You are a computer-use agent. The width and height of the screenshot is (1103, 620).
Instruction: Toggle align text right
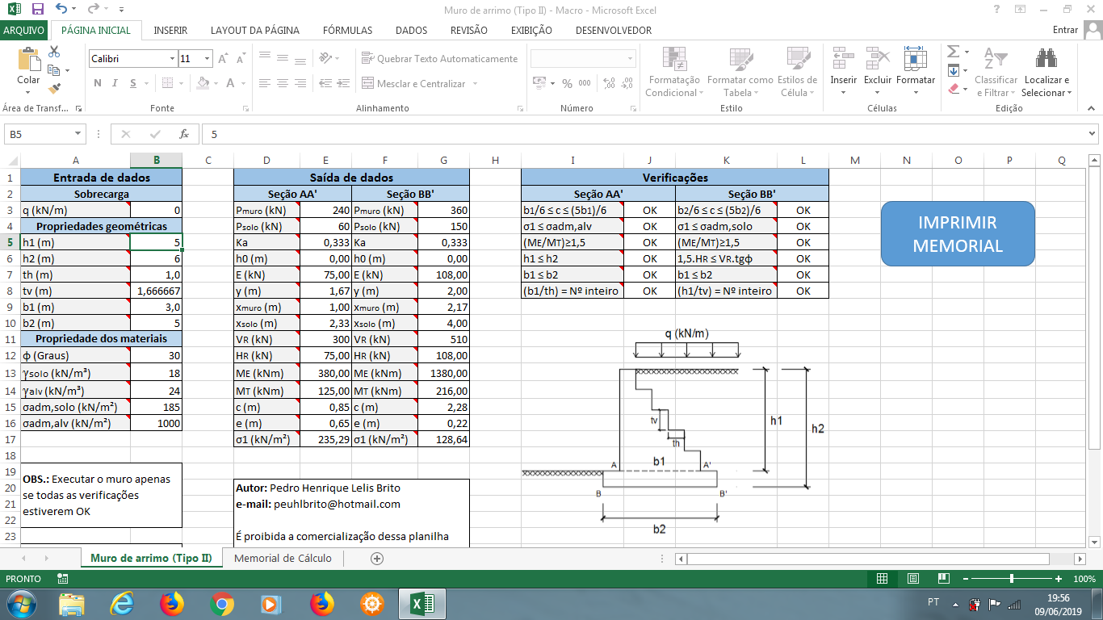point(300,83)
